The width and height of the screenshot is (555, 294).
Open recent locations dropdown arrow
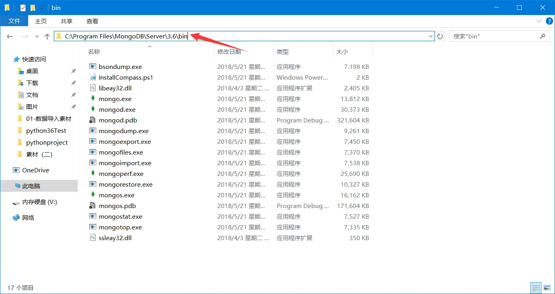(37, 36)
